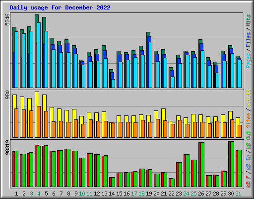
Task: Click the green kB Out bar for day 26
Action: point(202,165)
